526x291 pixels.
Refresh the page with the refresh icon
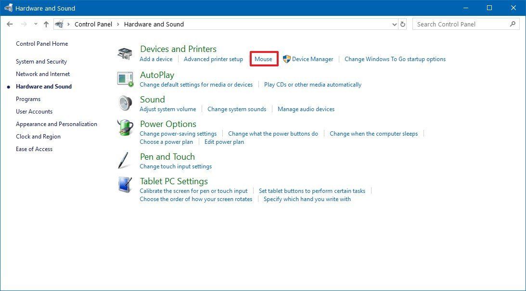[403, 24]
